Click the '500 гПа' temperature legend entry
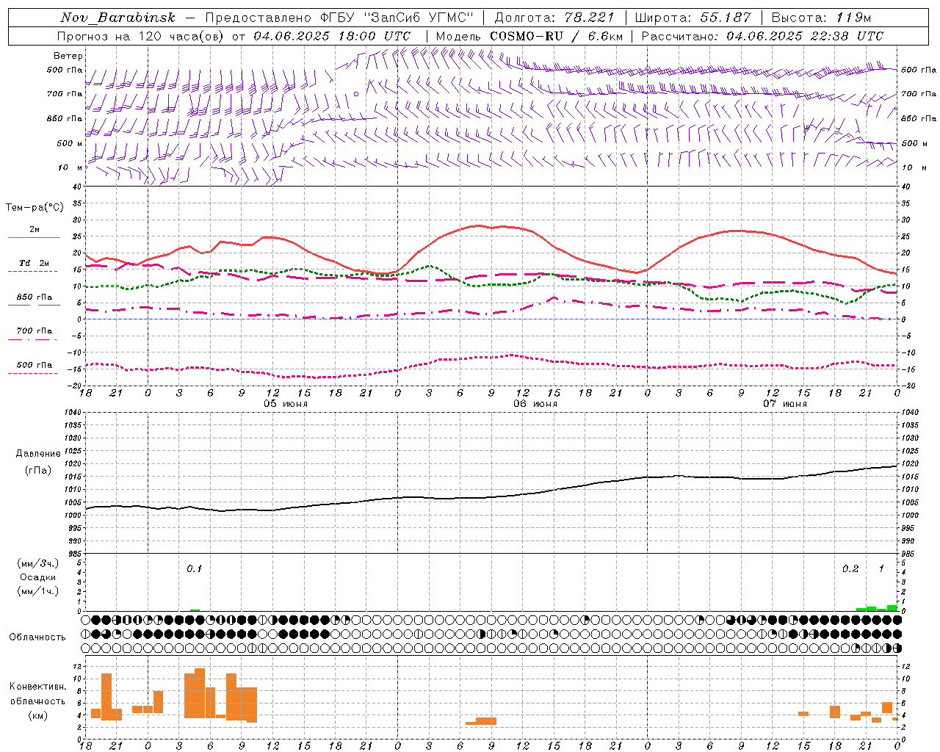The image size is (940, 752). (35, 365)
